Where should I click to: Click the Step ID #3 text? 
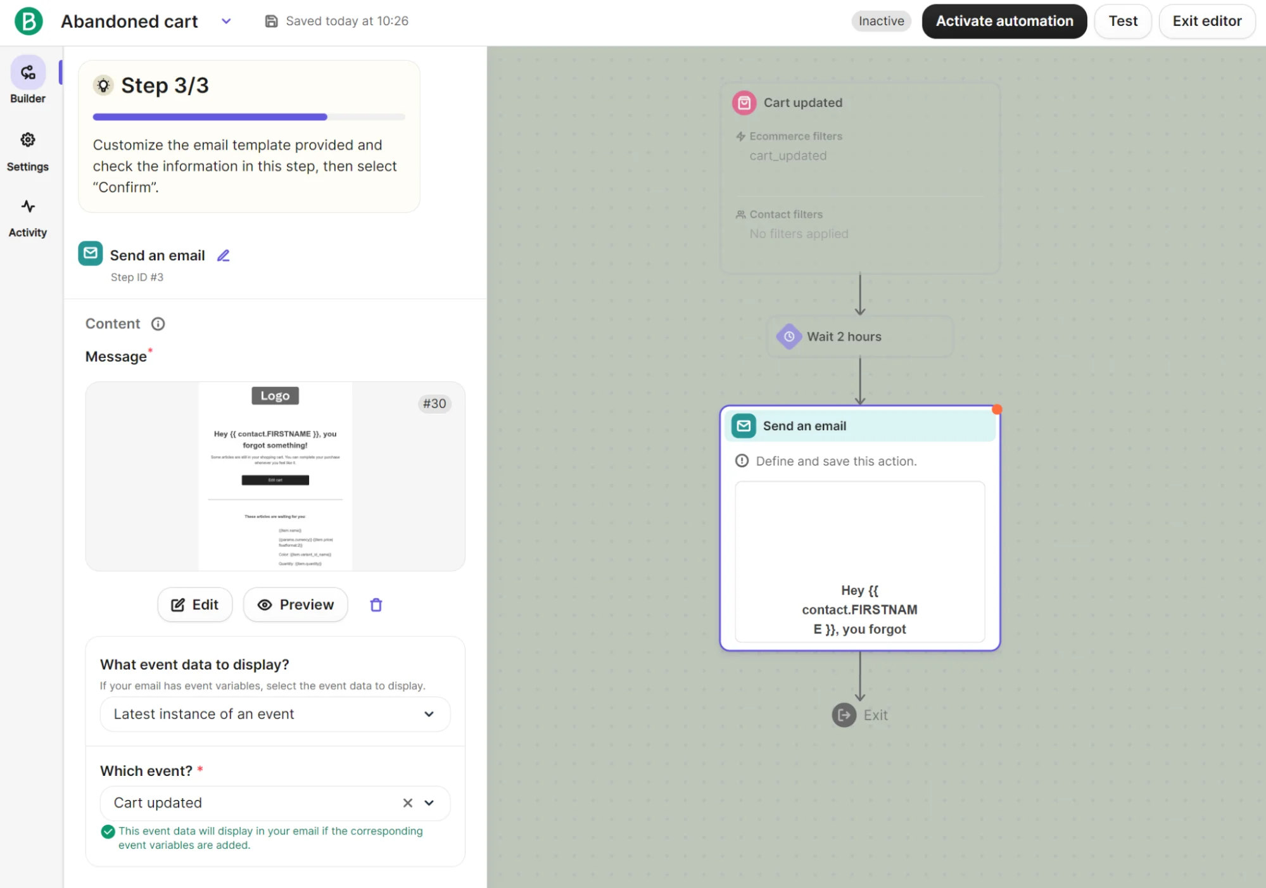[x=137, y=277]
